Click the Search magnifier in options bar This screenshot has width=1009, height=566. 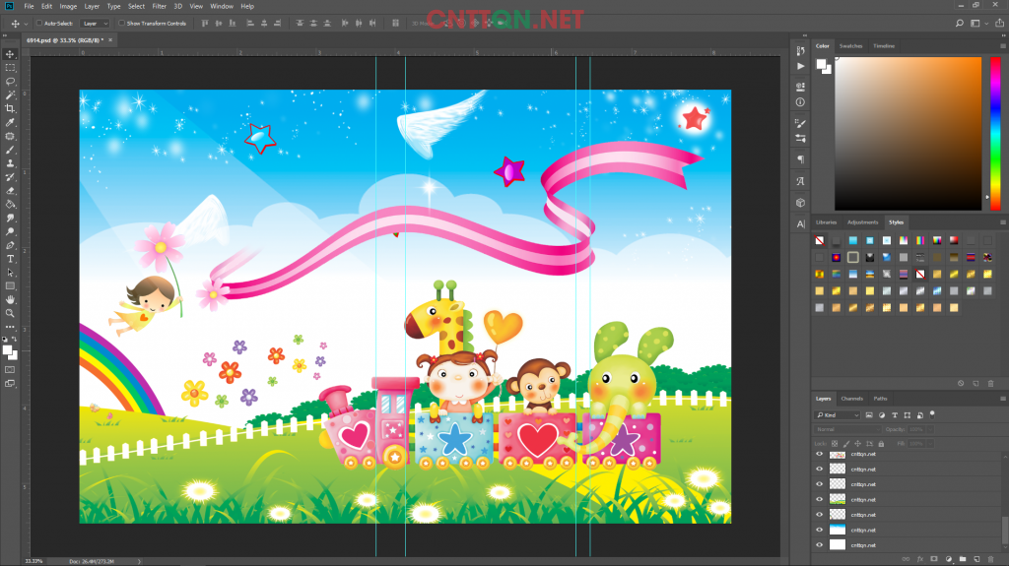pyautogui.click(x=960, y=24)
